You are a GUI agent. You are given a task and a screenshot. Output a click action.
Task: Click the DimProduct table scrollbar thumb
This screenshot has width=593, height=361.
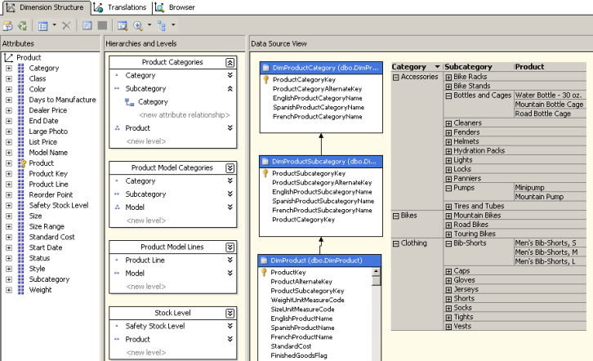376,280
